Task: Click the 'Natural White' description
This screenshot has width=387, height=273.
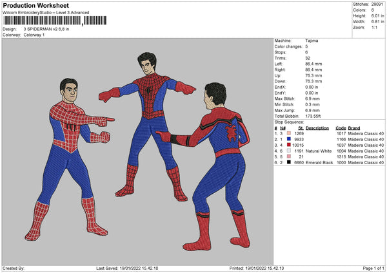Action: (x=319, y=151)
